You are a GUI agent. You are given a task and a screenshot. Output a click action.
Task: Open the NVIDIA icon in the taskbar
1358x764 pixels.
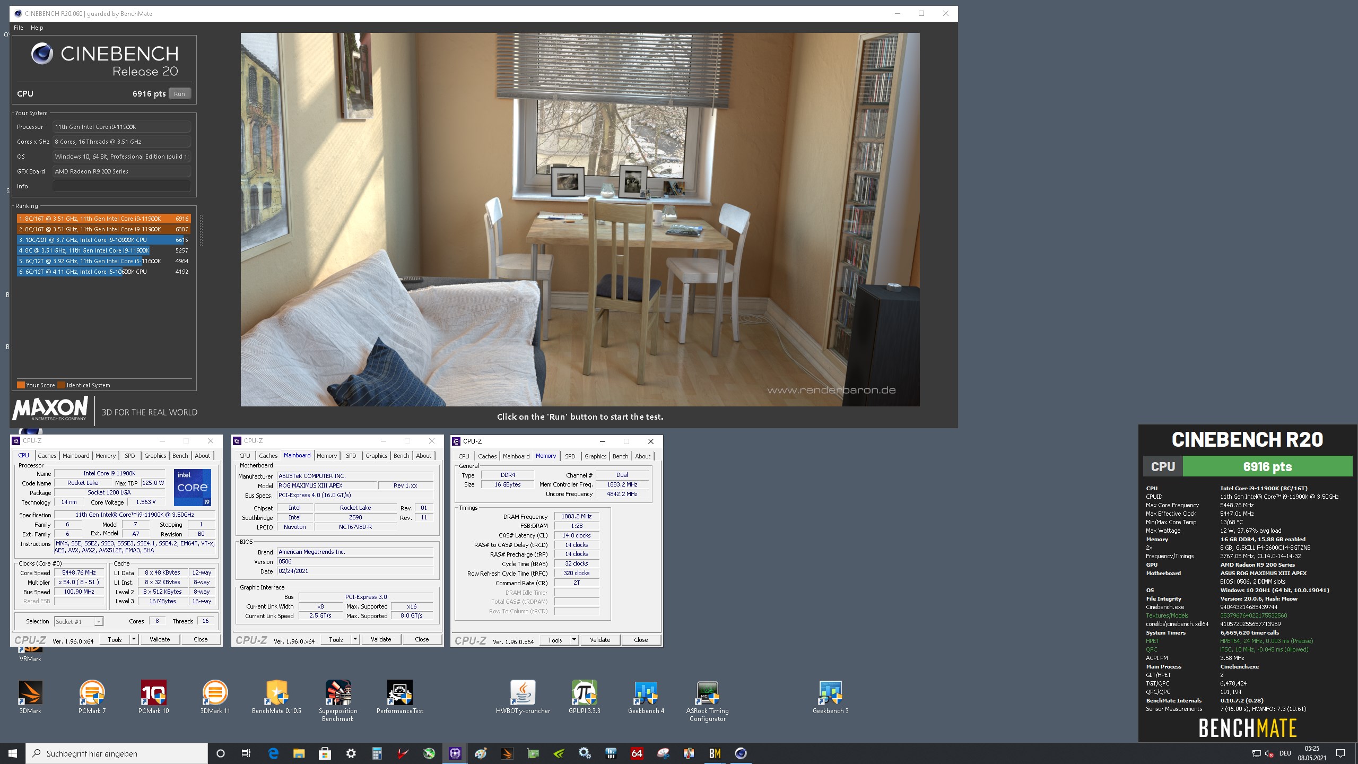click(559, 753)
